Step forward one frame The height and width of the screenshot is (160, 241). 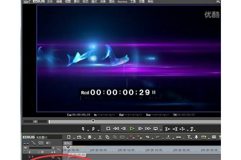[x=141, y=129]
